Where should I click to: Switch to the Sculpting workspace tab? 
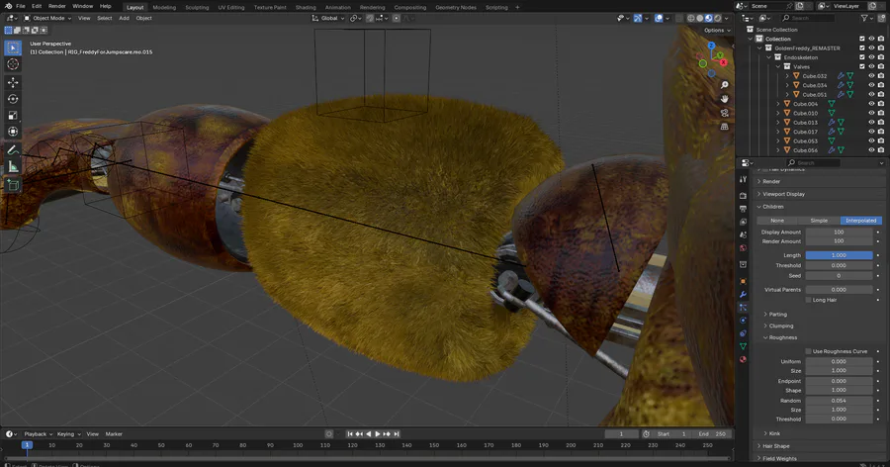click(197, 7)
